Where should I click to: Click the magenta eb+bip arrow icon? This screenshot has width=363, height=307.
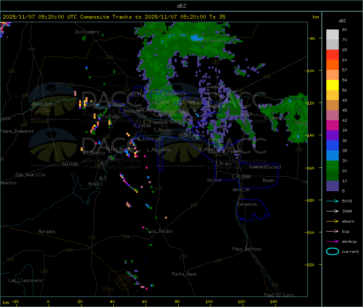332,242
